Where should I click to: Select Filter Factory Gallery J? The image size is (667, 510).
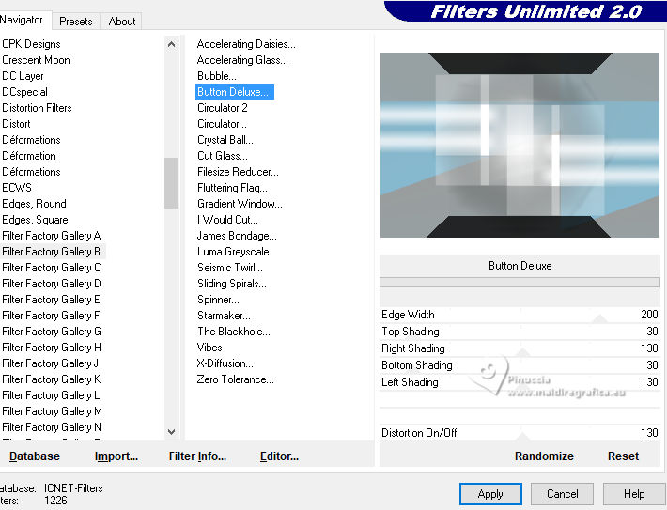pos(50,363)
